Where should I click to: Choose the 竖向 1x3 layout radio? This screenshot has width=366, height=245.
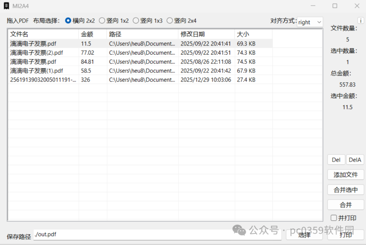[x=136, y=21]
